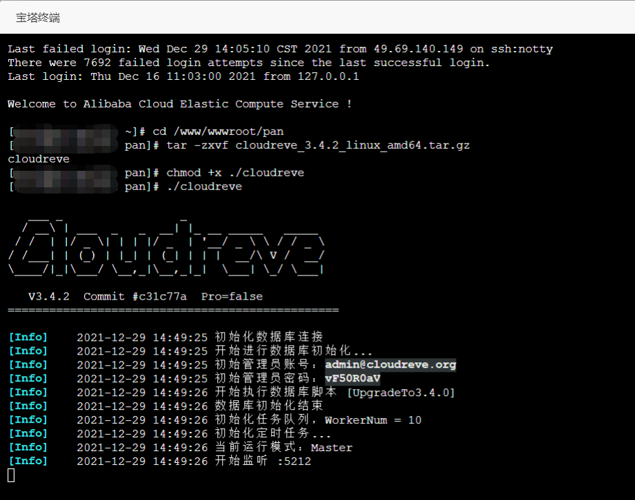Screen dimensions: 635x500
Task: Click the 宝塔终端 window title
Action: coord(38,18)
